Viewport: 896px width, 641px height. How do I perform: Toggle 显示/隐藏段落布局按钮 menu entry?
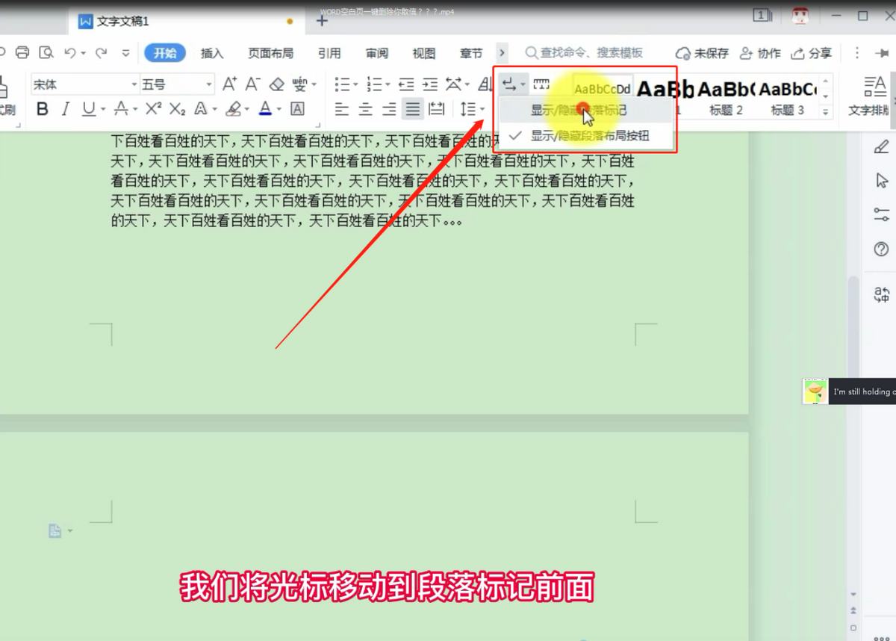[x=586, y=136]
